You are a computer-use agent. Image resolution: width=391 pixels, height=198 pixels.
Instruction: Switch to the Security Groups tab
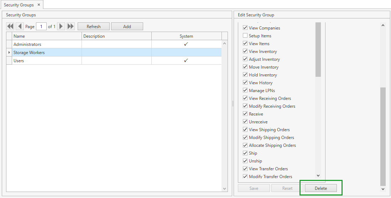coord(19,5)
